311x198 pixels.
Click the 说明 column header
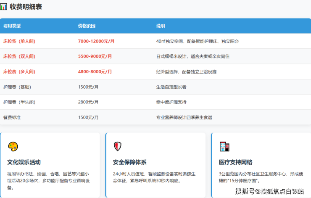coord(161,26)
